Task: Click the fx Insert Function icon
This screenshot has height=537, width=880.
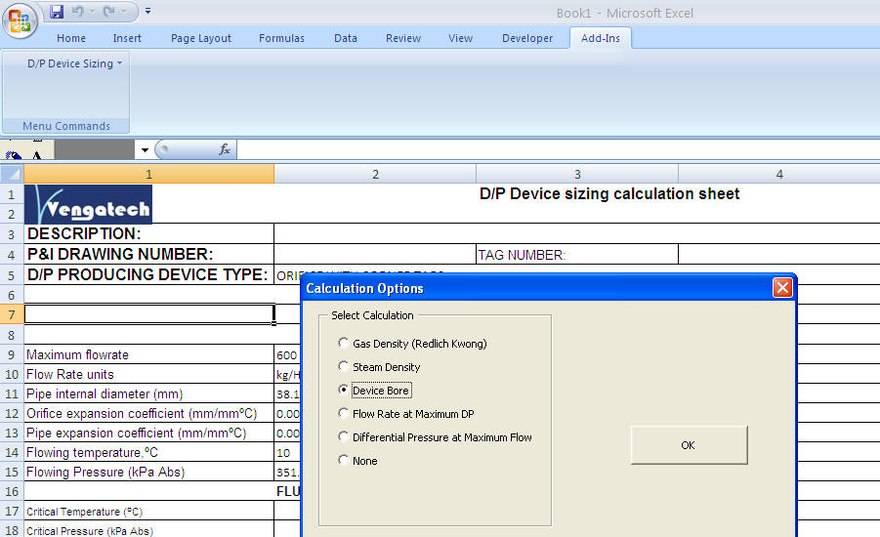Action: pos(224,149)
